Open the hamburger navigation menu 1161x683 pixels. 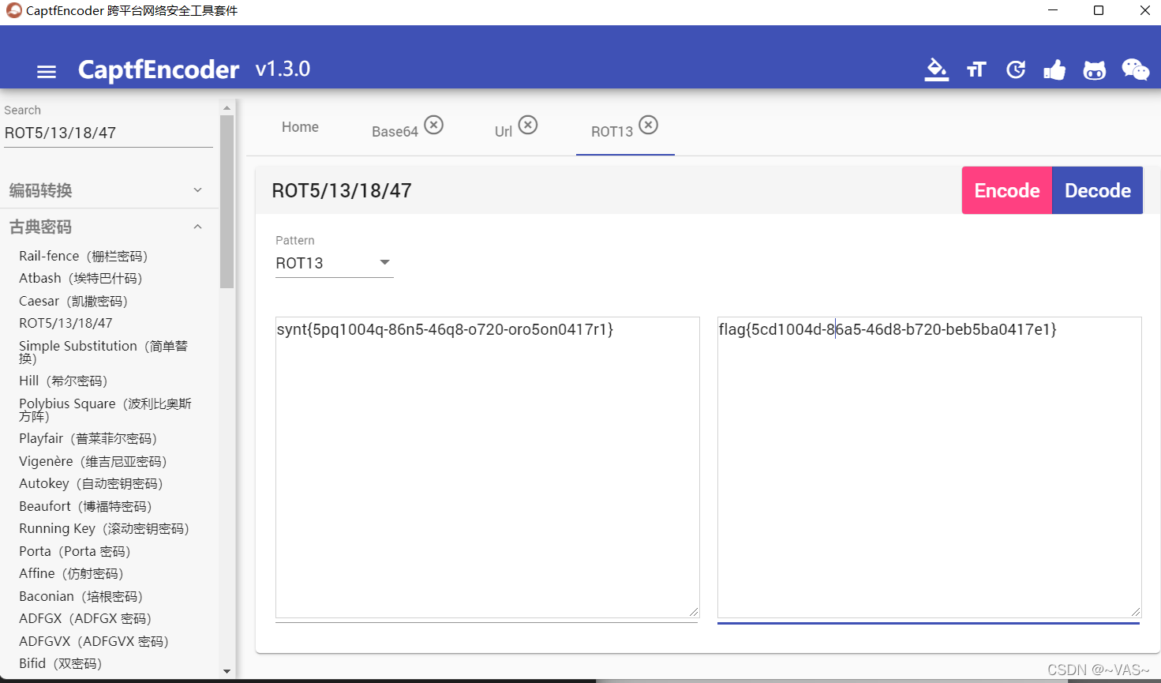47,72
